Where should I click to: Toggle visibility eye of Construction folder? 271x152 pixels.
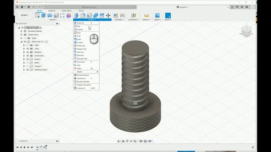tap(28, 56)
